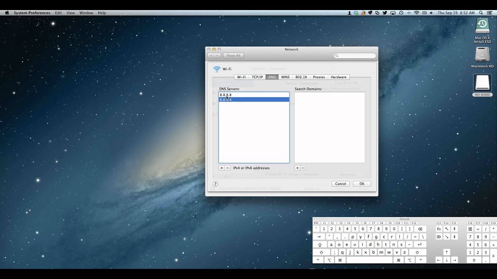Click the Wi-Fi status menu bar icon

coord(417,13)
